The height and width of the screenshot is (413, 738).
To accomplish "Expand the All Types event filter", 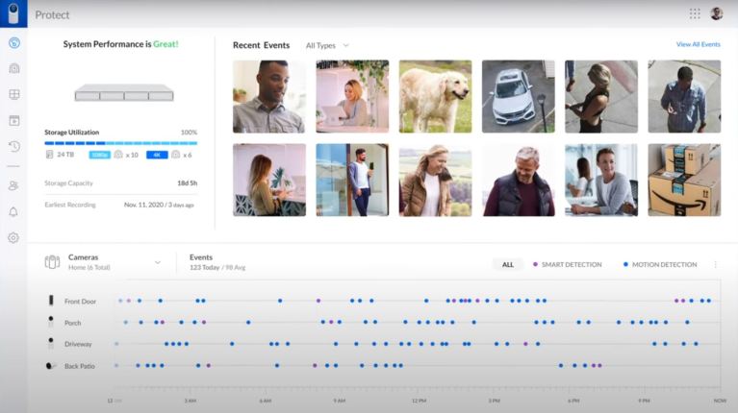I will click(x=327, y=45).
